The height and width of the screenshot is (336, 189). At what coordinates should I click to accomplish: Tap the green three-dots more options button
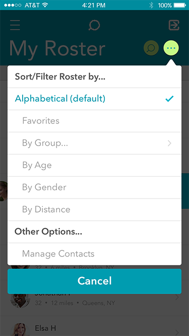coord(171,48)
